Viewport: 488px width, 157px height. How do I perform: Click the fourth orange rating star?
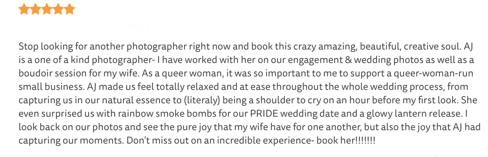tap(58, 10)
